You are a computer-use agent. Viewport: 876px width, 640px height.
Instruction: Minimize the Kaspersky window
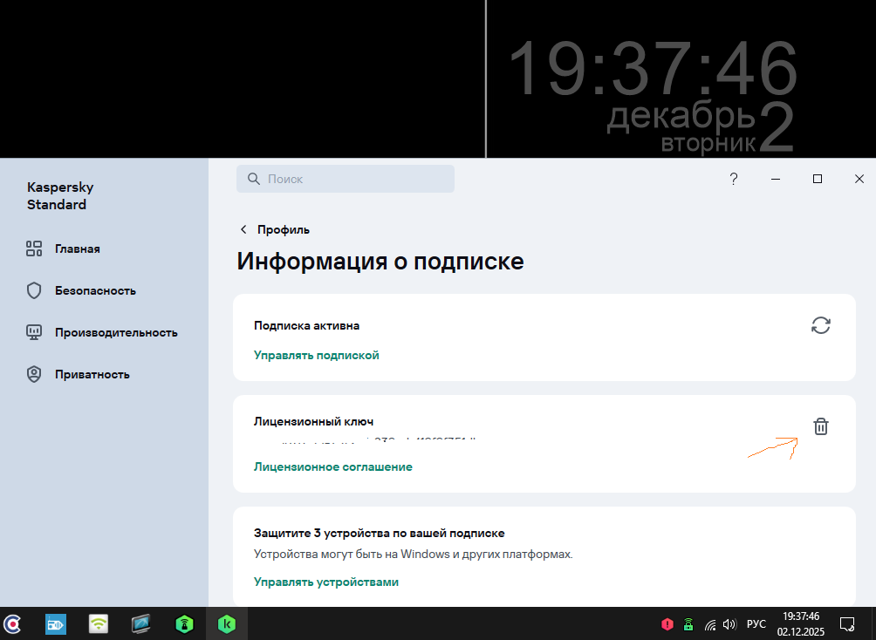tap(776, 179)
